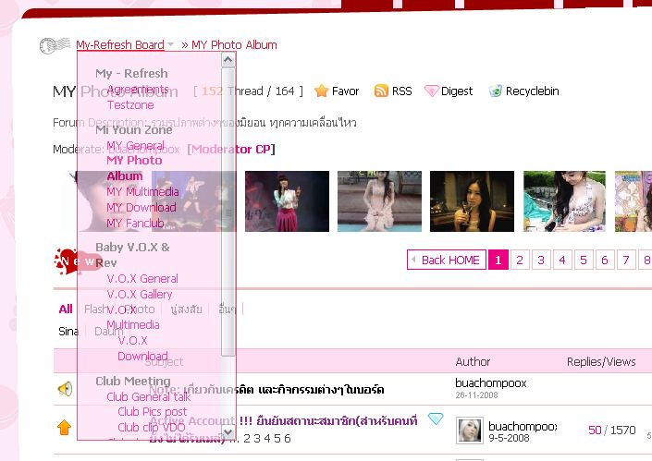Choose MY Download from the dropdown
The image size is (652, 461).
point(141,207)
